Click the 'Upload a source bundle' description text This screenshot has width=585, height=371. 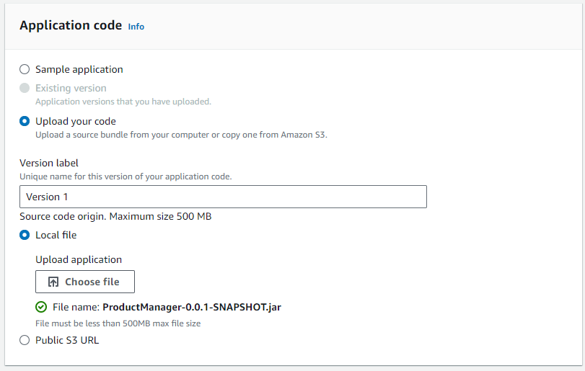coord(181,135)
